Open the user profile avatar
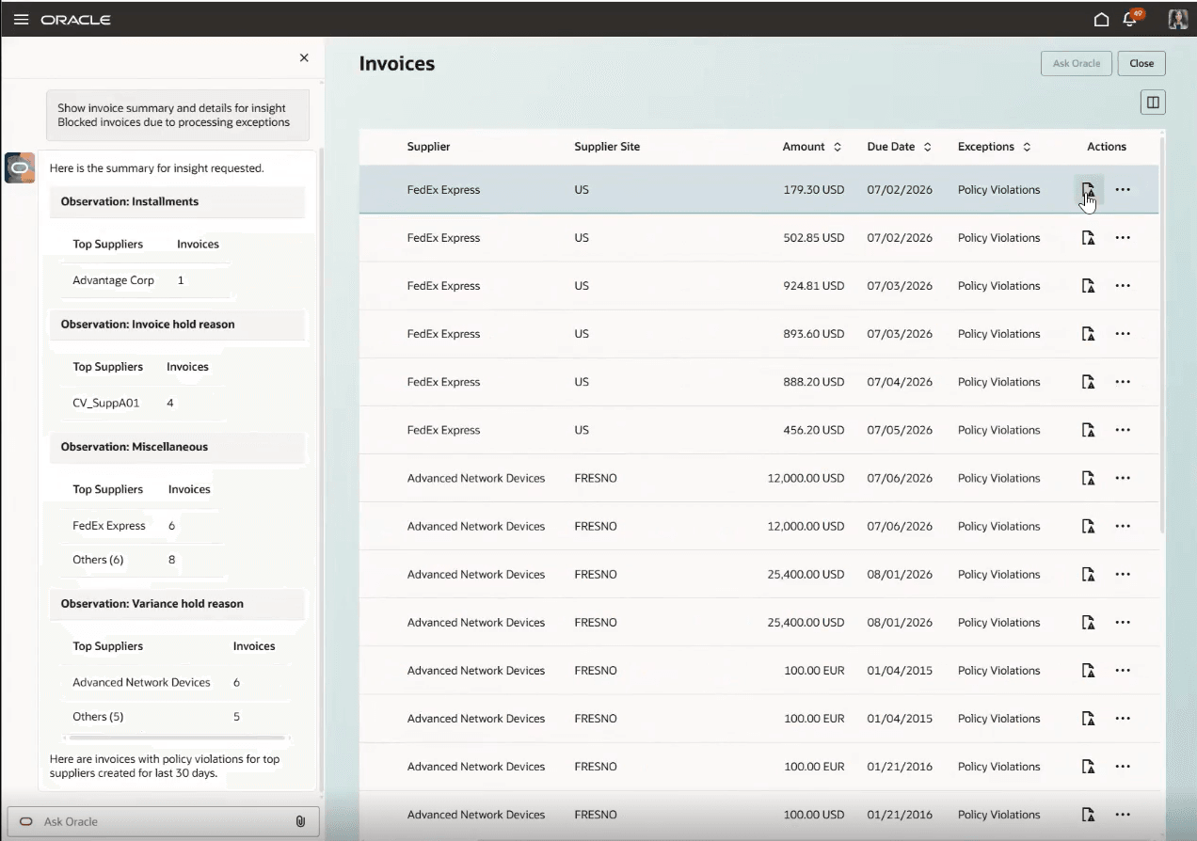This screenshot has width=1197, height=841. (1177, 19)
